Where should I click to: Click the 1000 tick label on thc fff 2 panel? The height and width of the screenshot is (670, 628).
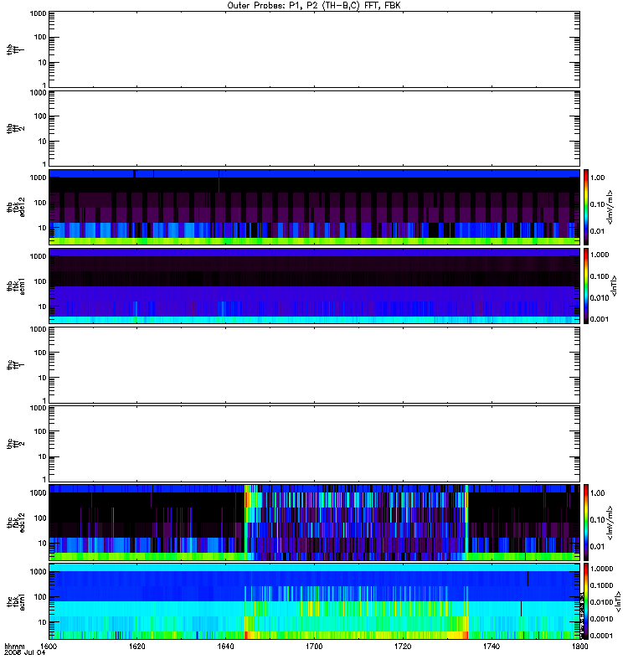pyautogui.click(x=38, y=408)
